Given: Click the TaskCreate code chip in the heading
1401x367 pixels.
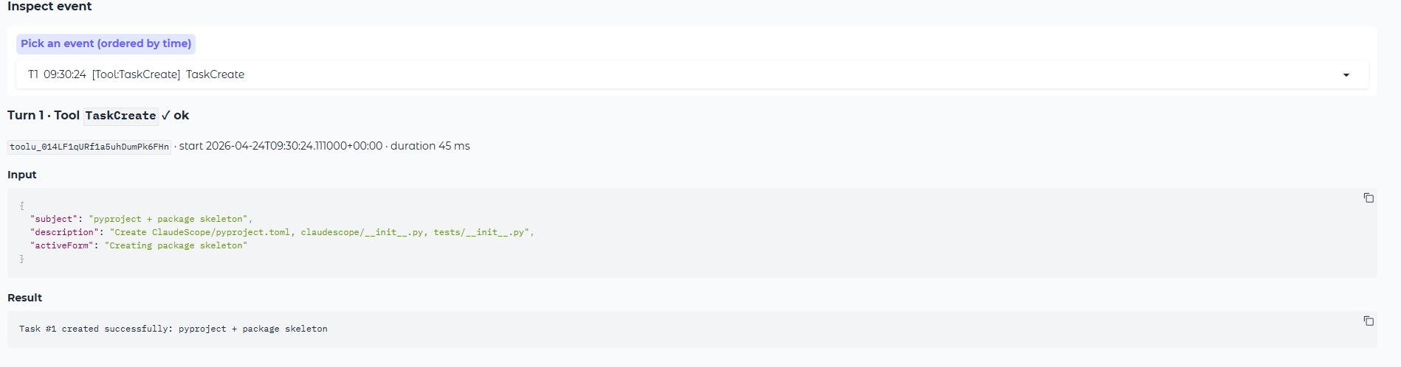Looking at the screenshot, I should point(120,116).
